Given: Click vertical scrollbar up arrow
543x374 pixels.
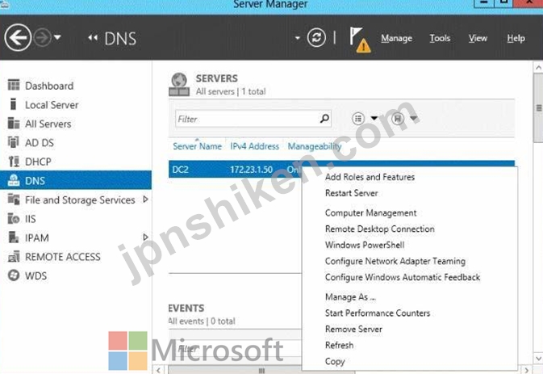Looking at the screenshot, I should coord(538,68).
